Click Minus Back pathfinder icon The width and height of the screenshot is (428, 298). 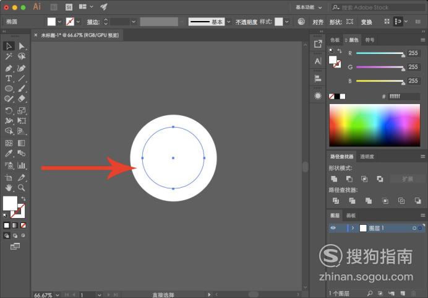click(417, 201)
